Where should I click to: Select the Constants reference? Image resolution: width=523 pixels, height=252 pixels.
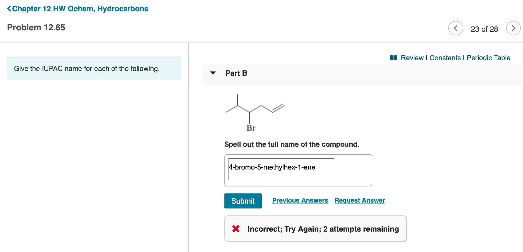[x=445, y=57]
